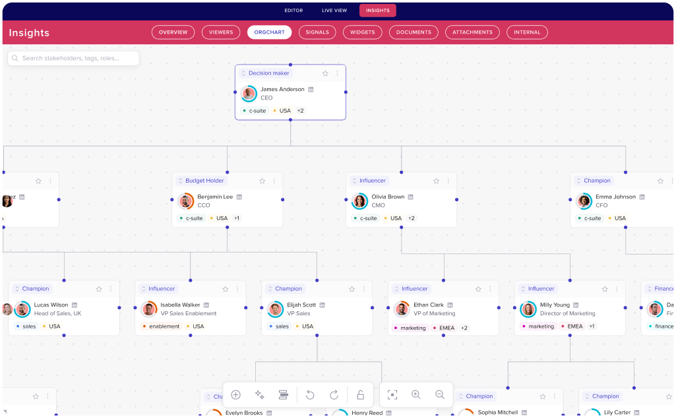Expand the +2 tags on James Anderson card
This screenshot has height=418, width=676.
pos(301,111)
